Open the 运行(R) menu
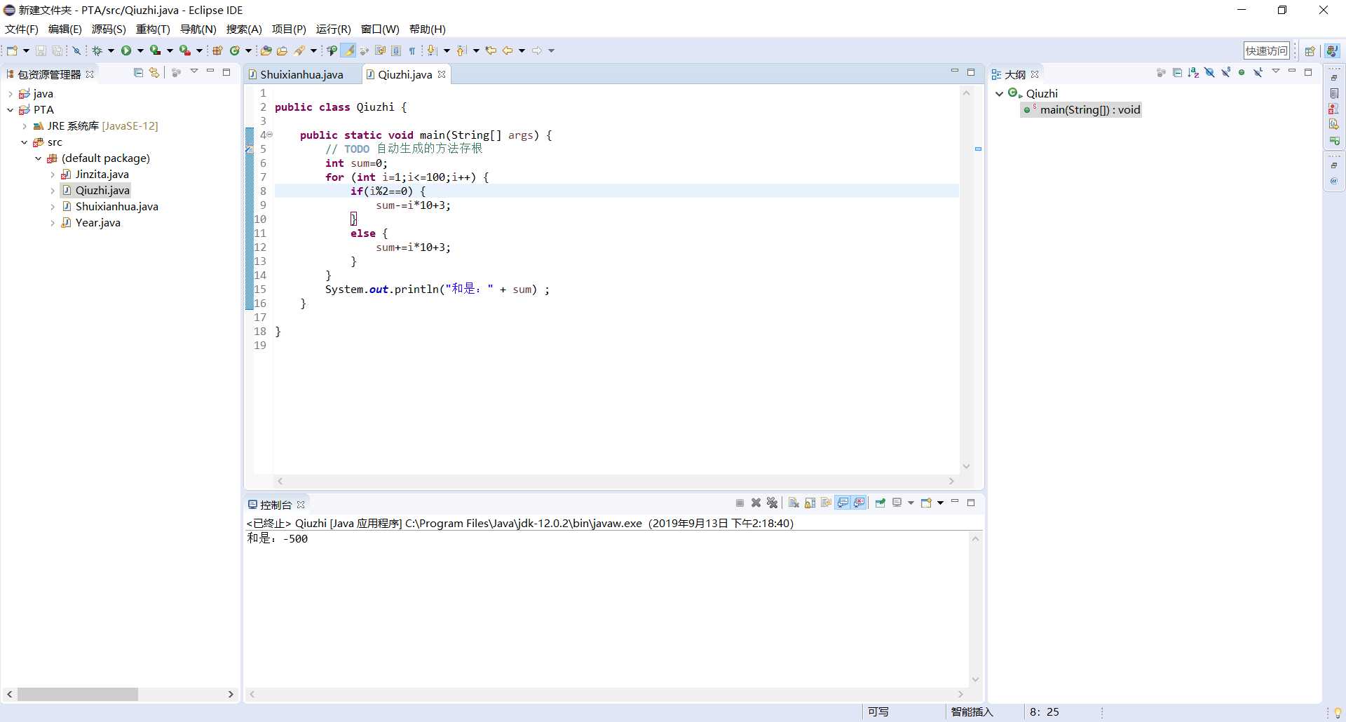1346x722 pixels. click(x=333, y=29)
